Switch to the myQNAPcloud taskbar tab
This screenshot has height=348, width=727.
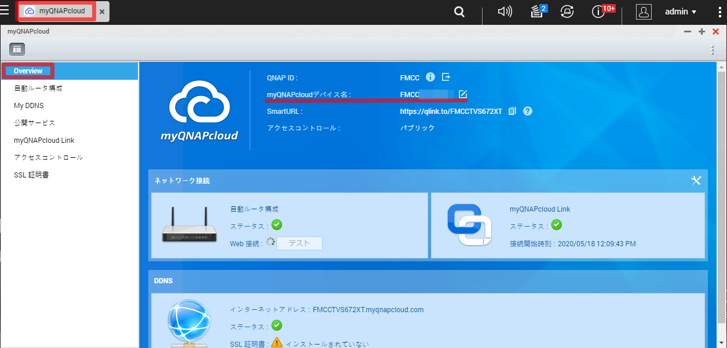tap(56, 11)
